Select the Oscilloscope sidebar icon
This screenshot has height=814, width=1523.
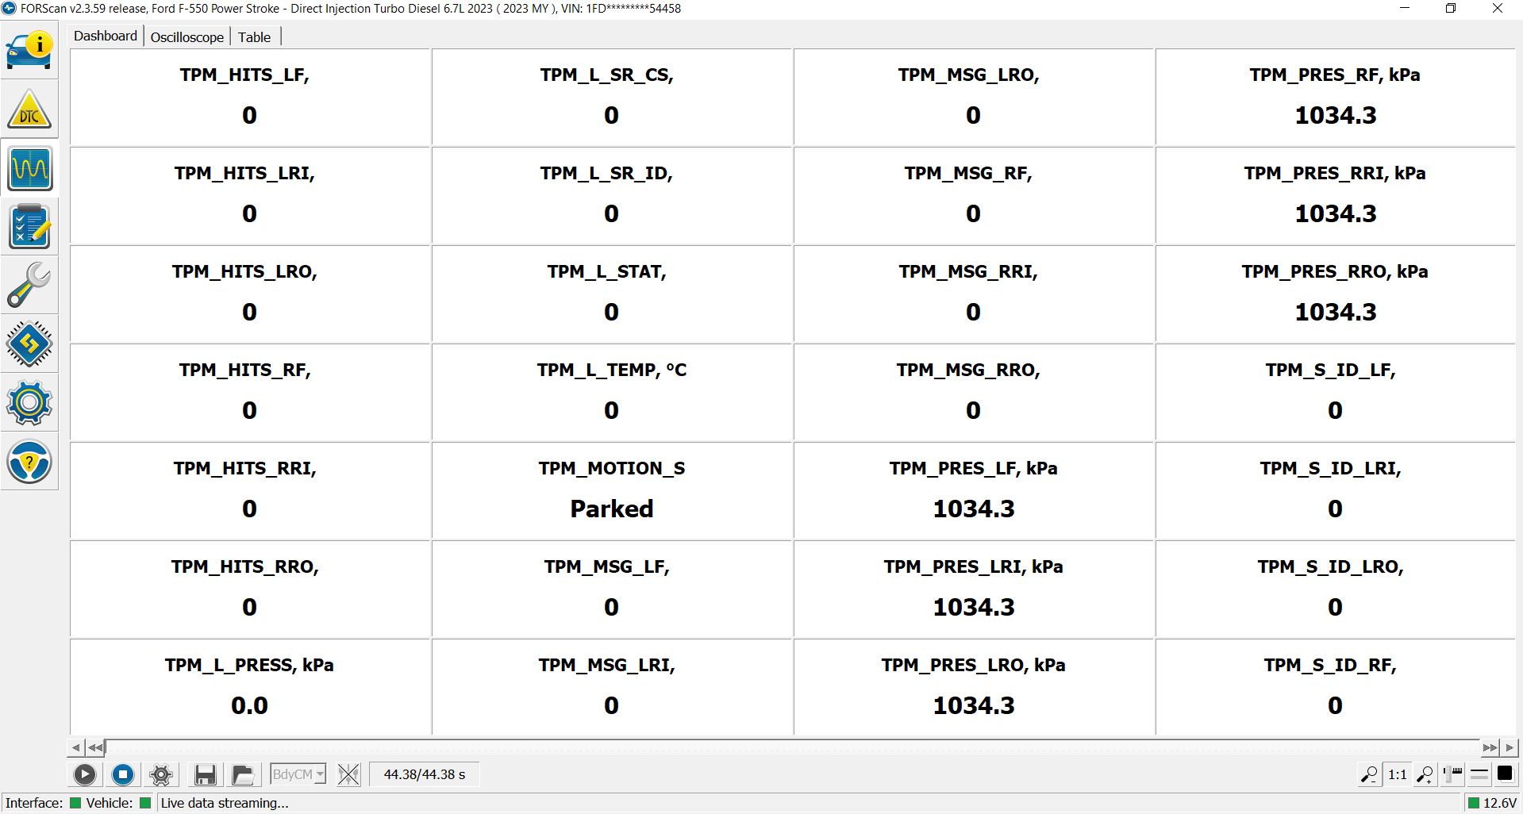[x=29, y=168]
